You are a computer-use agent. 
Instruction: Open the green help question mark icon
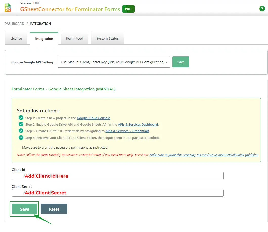pos(262,9)
